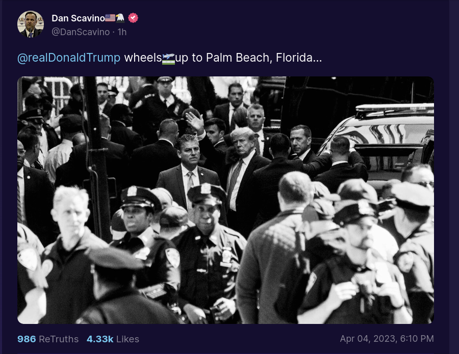Click the 6:10 PM post time
This screenshot has width=459, height=354.
pyautogui.click(x=417, y=339)
